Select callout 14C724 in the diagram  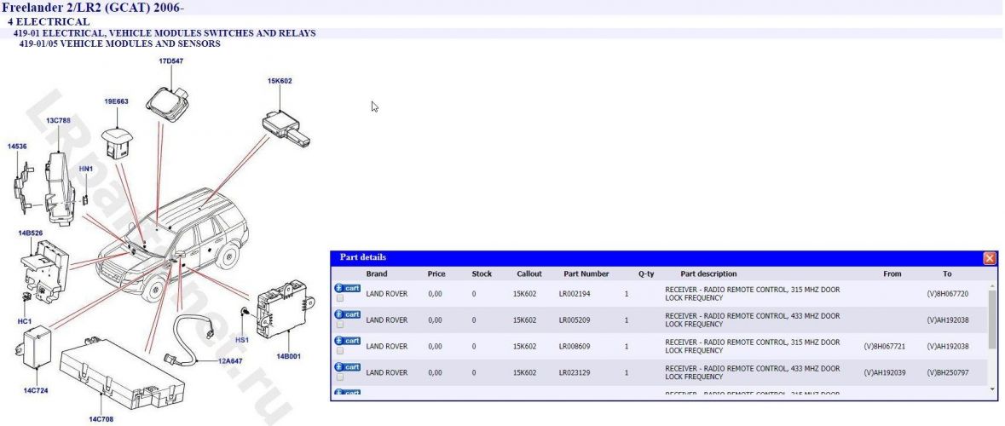point(36,390)
